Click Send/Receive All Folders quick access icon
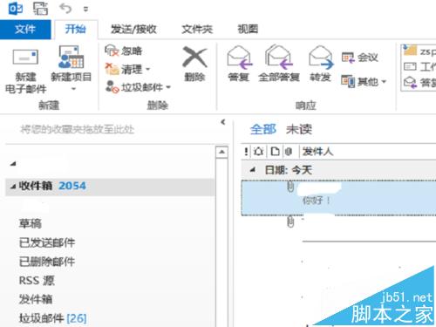Image resolution: width=436 pixels, height=327 pixels. pos(40,8)
